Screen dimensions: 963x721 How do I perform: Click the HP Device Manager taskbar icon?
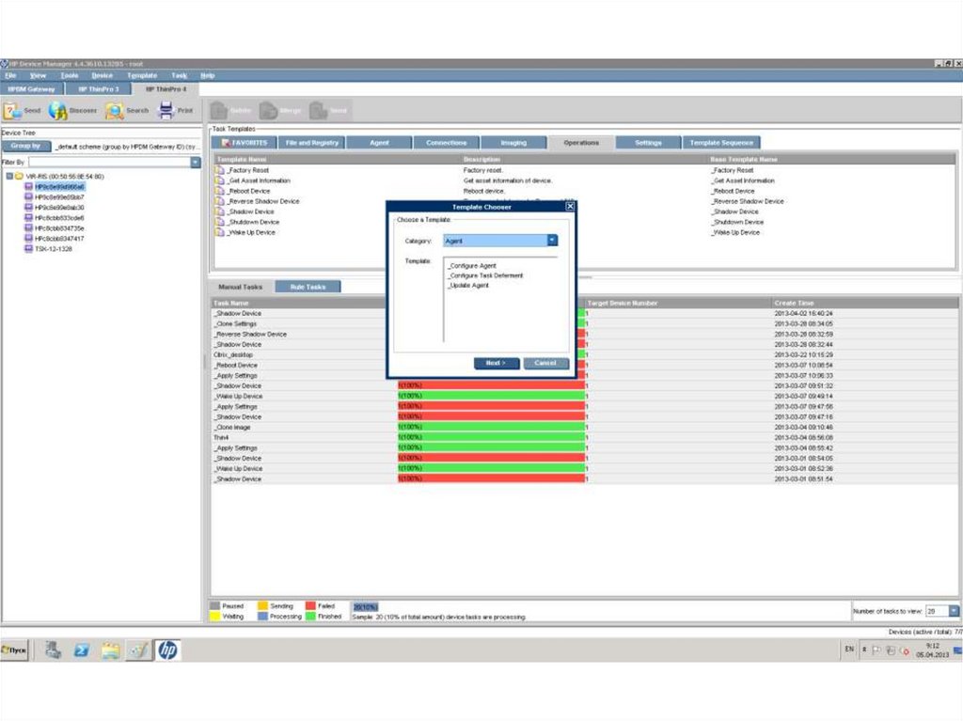point(167,650)
